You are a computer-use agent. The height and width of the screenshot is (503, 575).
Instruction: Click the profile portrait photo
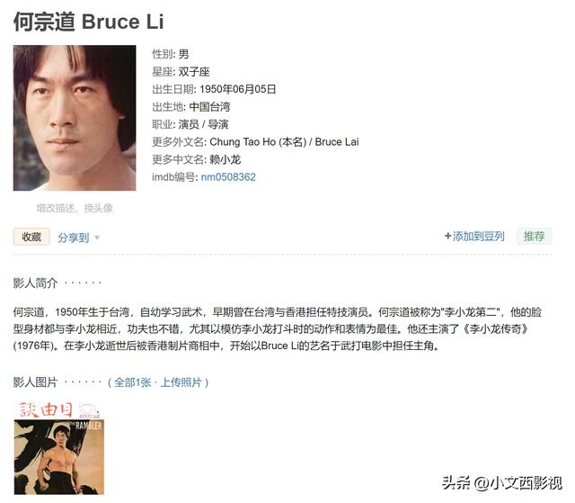(x=75, y=118)
